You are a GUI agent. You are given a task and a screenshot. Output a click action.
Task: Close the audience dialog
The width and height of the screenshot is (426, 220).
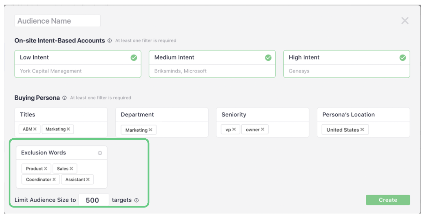point(405,21)
